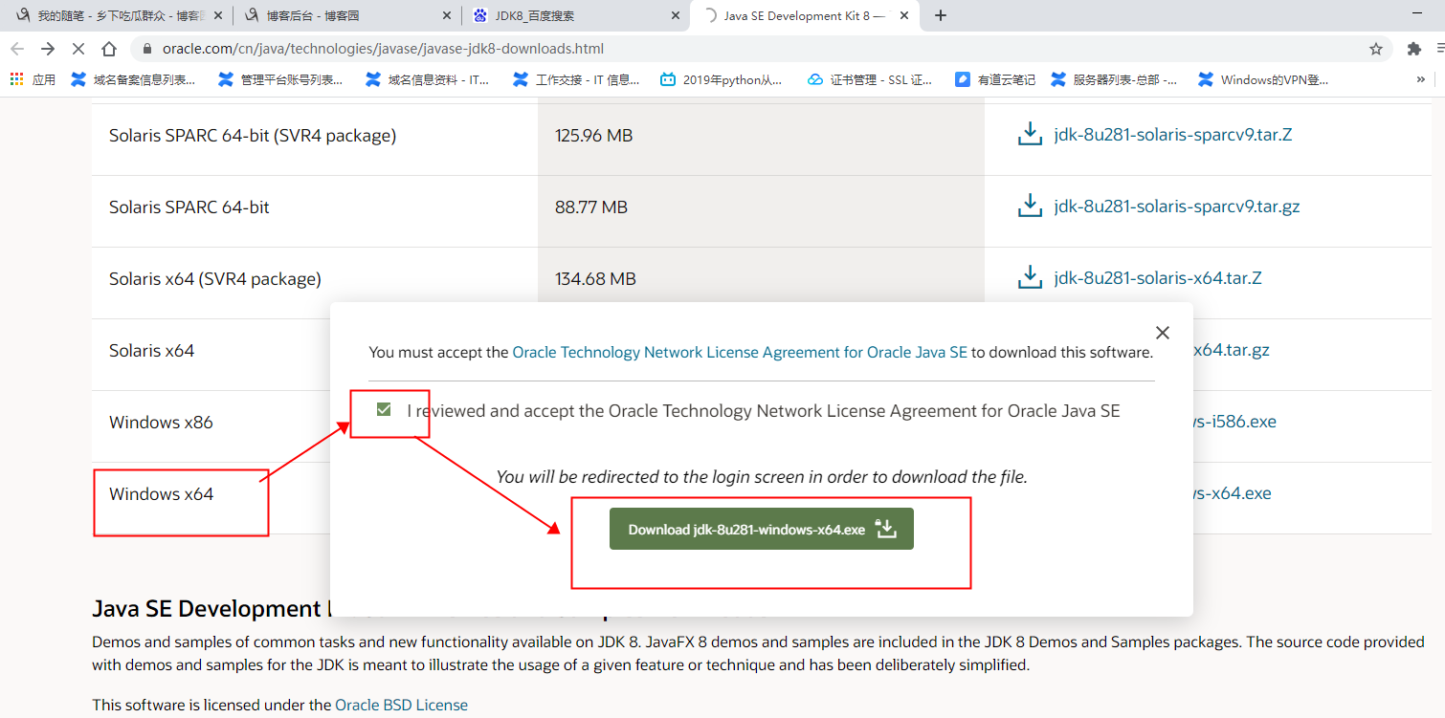Open the Windows的VPN登 bookmark
This screenshot has height=718, width=1445.
[x=1263, y=80]
